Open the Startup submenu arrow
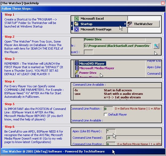Image resolution: width=166 pixels, height=156 pixels. pyautogui.click(x=125, y=24)
